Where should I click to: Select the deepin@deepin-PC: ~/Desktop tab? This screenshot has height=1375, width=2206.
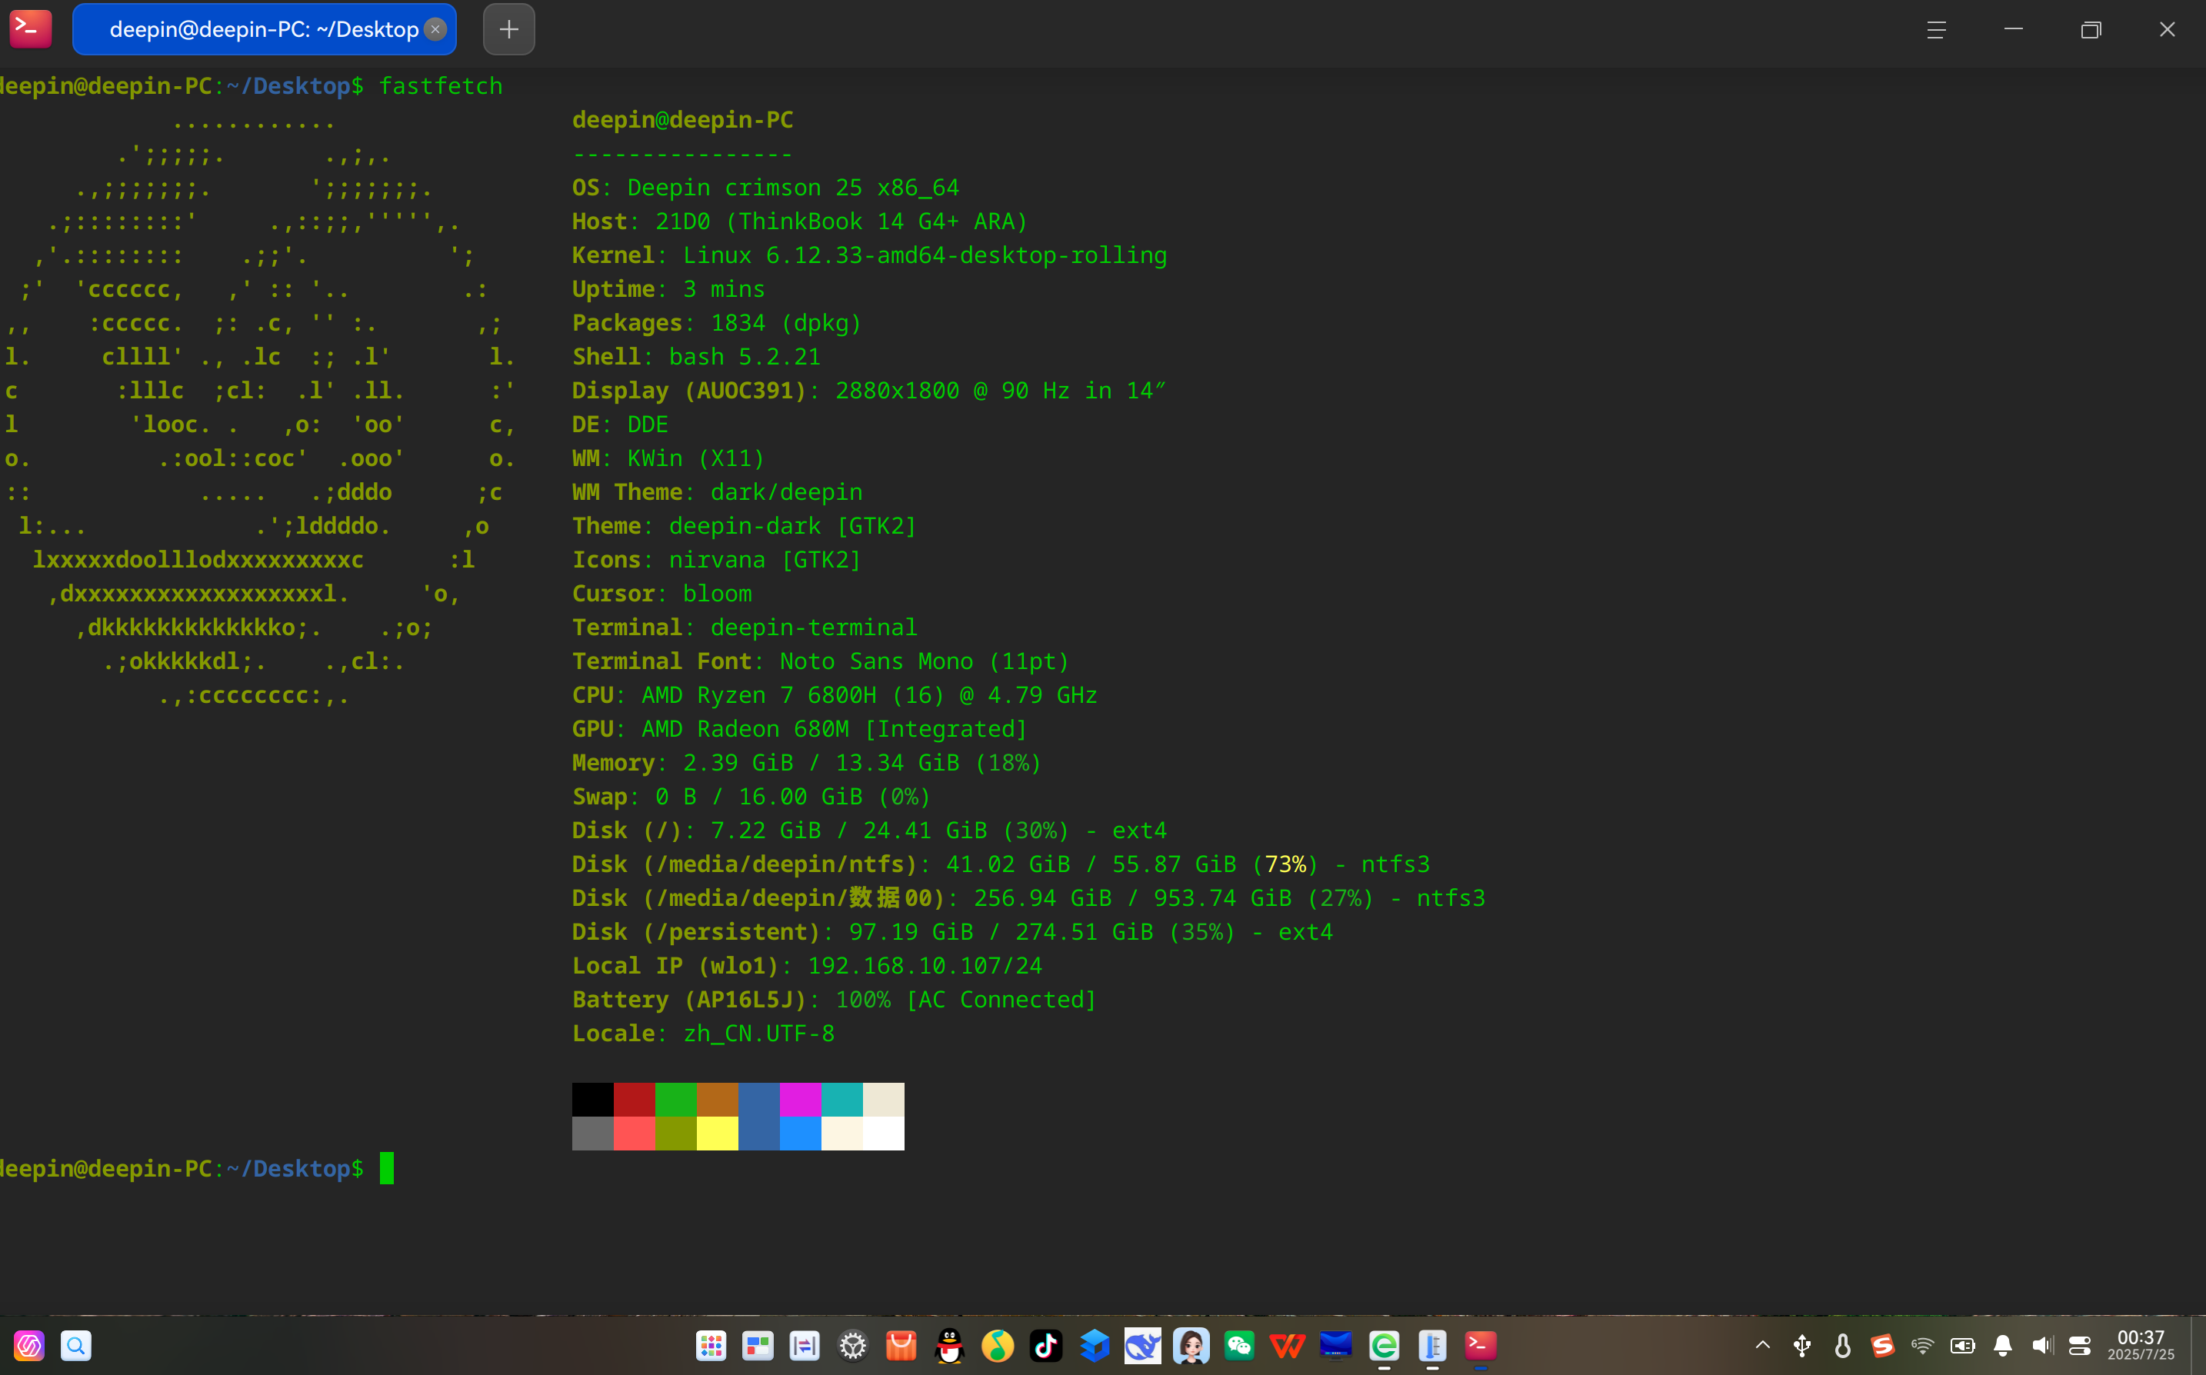(264, 29)
